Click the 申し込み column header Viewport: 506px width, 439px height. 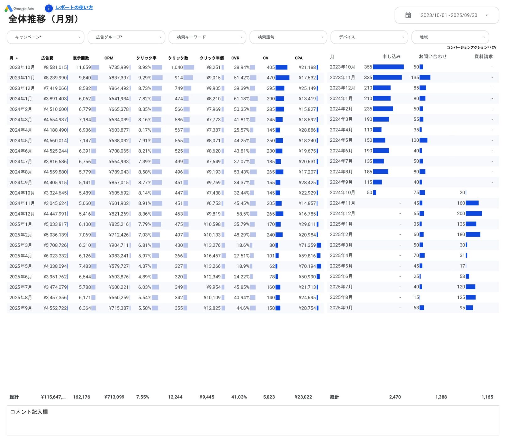click(x=391, y=57)
